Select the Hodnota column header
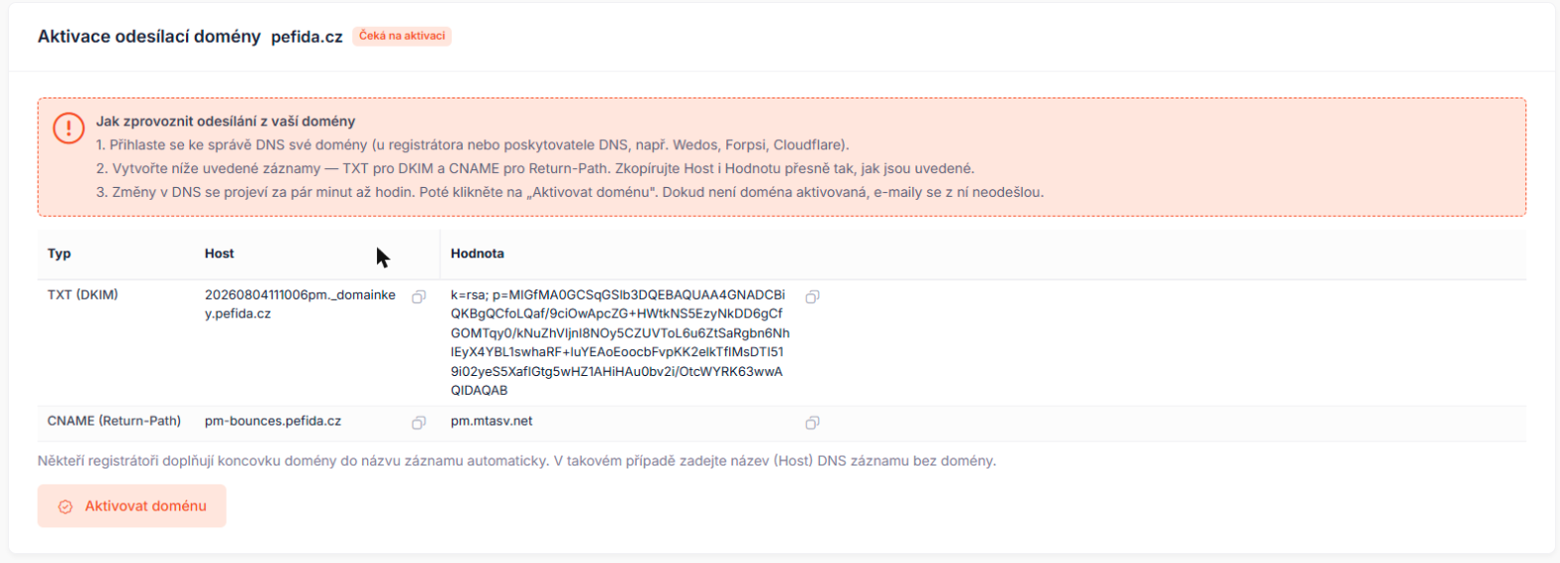 (x=478, y=254)
